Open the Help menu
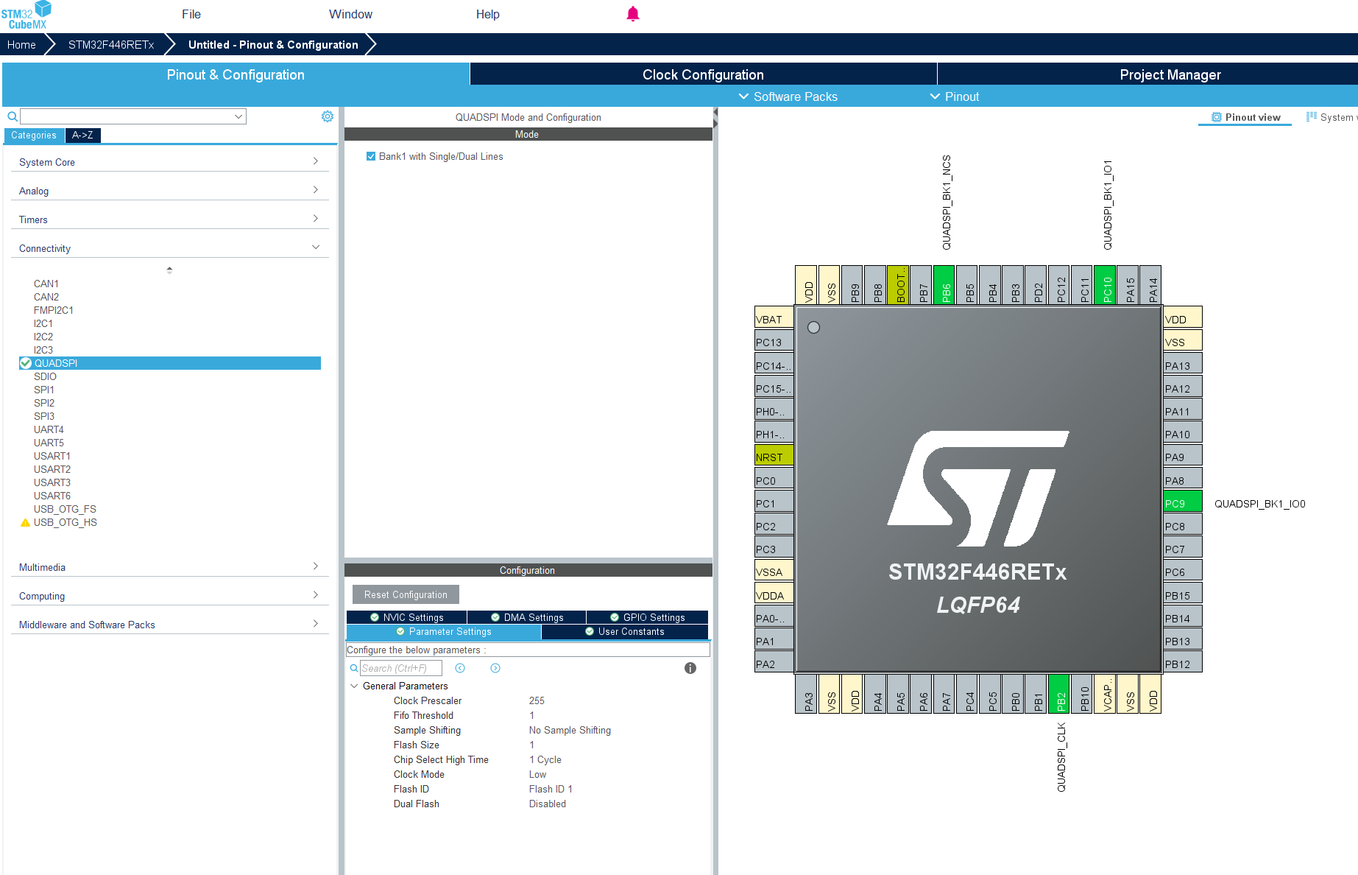The width and height of the screenshot is (1358, 875). tap(487, 14)
